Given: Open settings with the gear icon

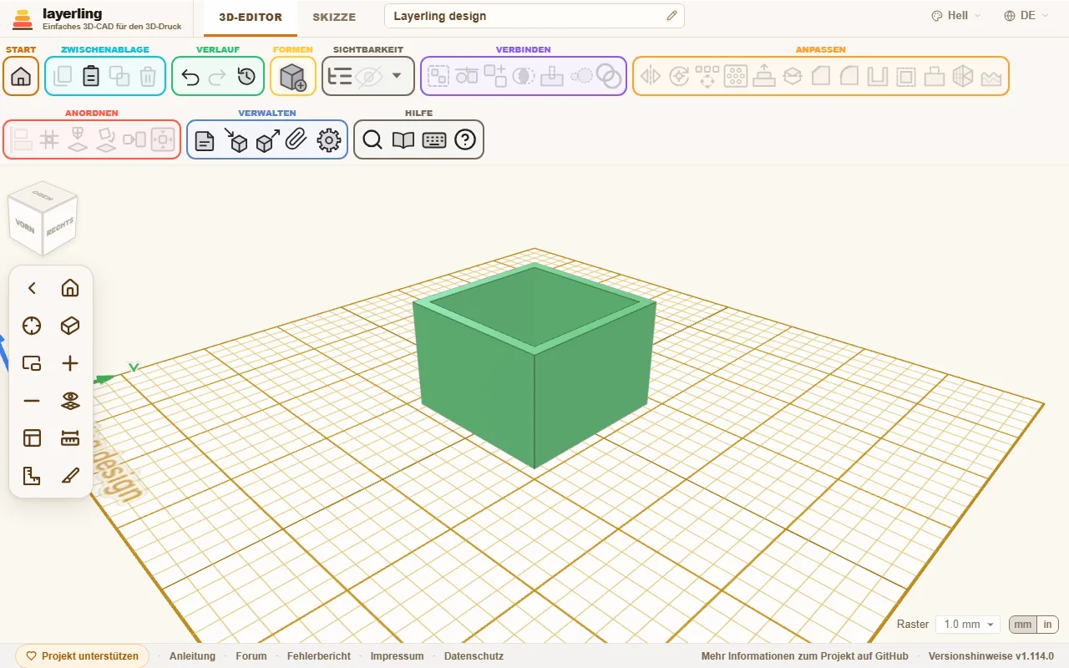Looking at the screenshot, I should (x=329, y=140).
